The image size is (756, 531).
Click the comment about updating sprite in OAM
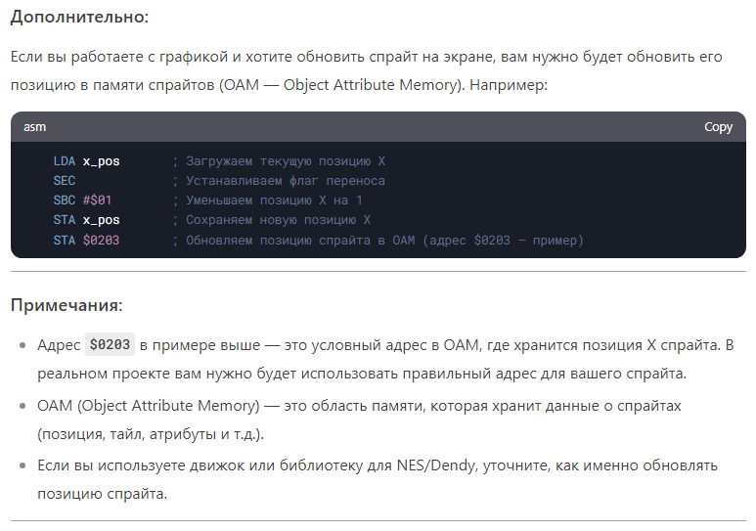coord(378,240)
